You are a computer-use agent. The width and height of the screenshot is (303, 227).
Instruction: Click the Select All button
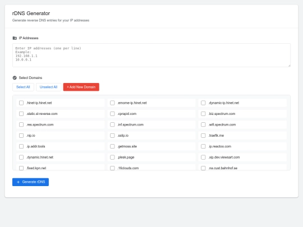pyautogui.click(x=23, y=87)
